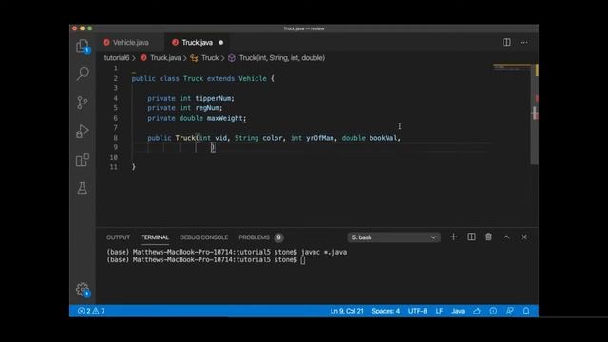
Task: Close the terminal panel with X
Action: point(523,237)
